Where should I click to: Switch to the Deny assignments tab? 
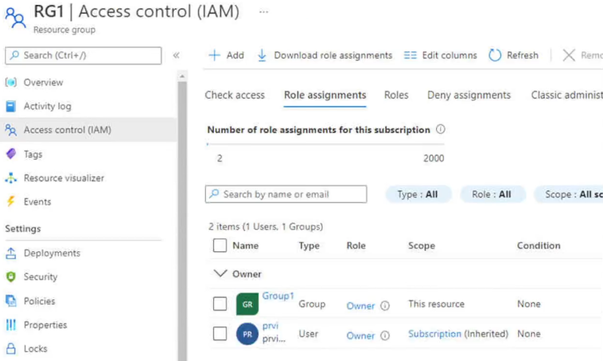[469, 96]
